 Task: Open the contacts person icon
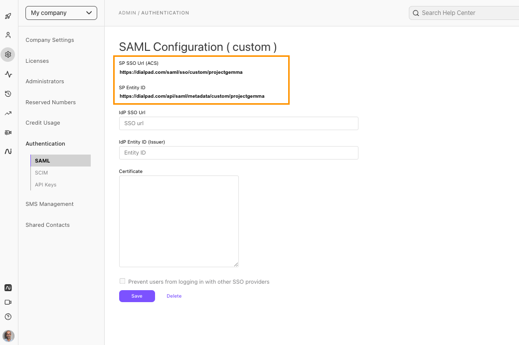pyautogui.click(x=8, y=35)
